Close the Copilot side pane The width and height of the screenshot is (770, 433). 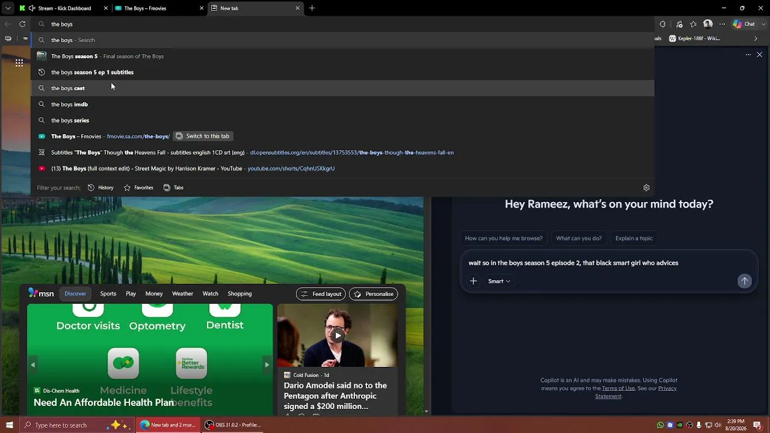tap(760, 55)
